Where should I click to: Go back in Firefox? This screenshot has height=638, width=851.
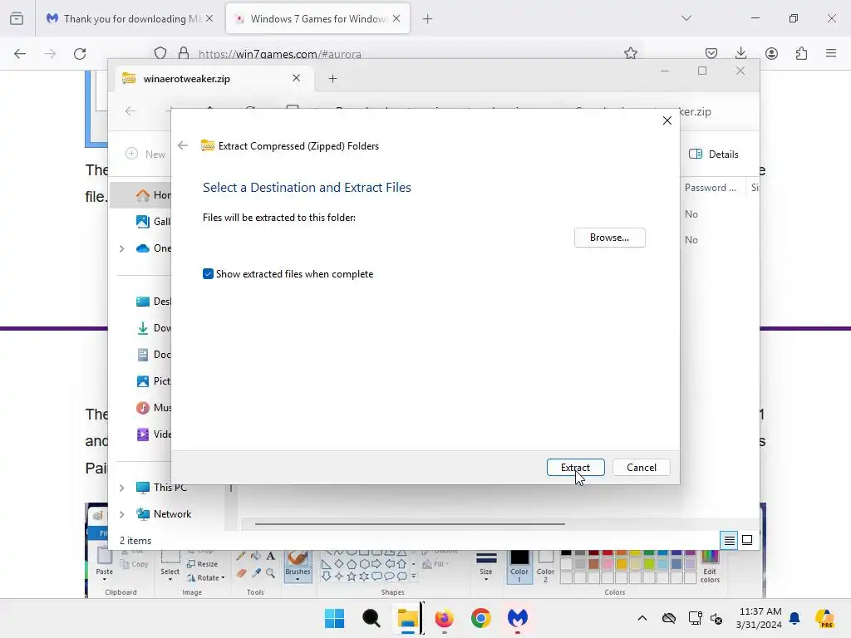(20, 53)
